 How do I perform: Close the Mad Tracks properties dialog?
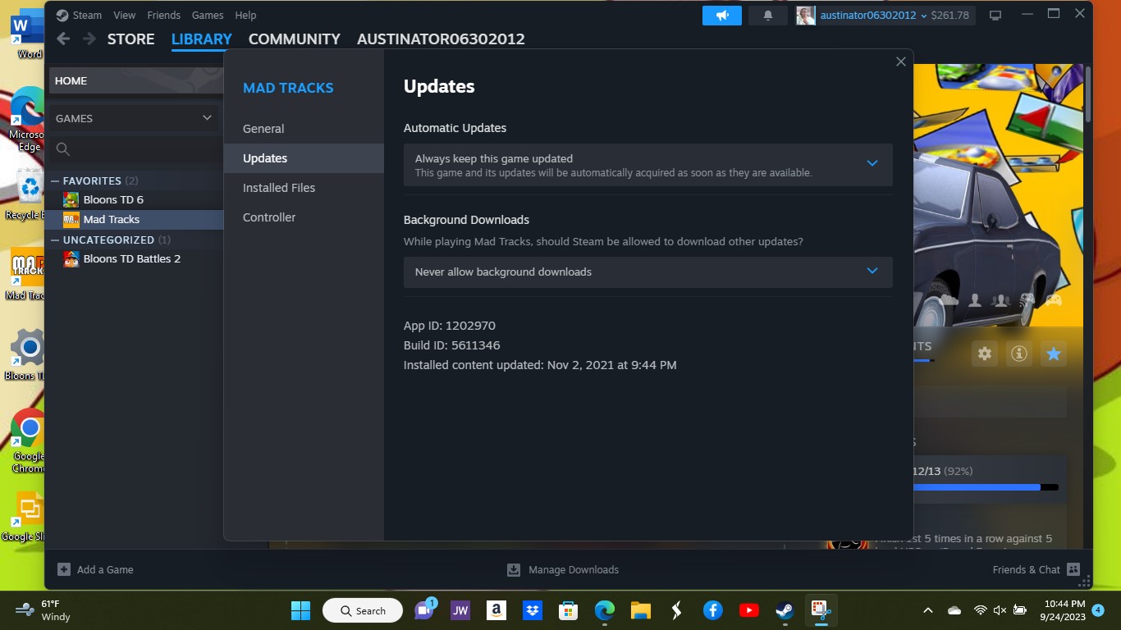click(900, 62)
